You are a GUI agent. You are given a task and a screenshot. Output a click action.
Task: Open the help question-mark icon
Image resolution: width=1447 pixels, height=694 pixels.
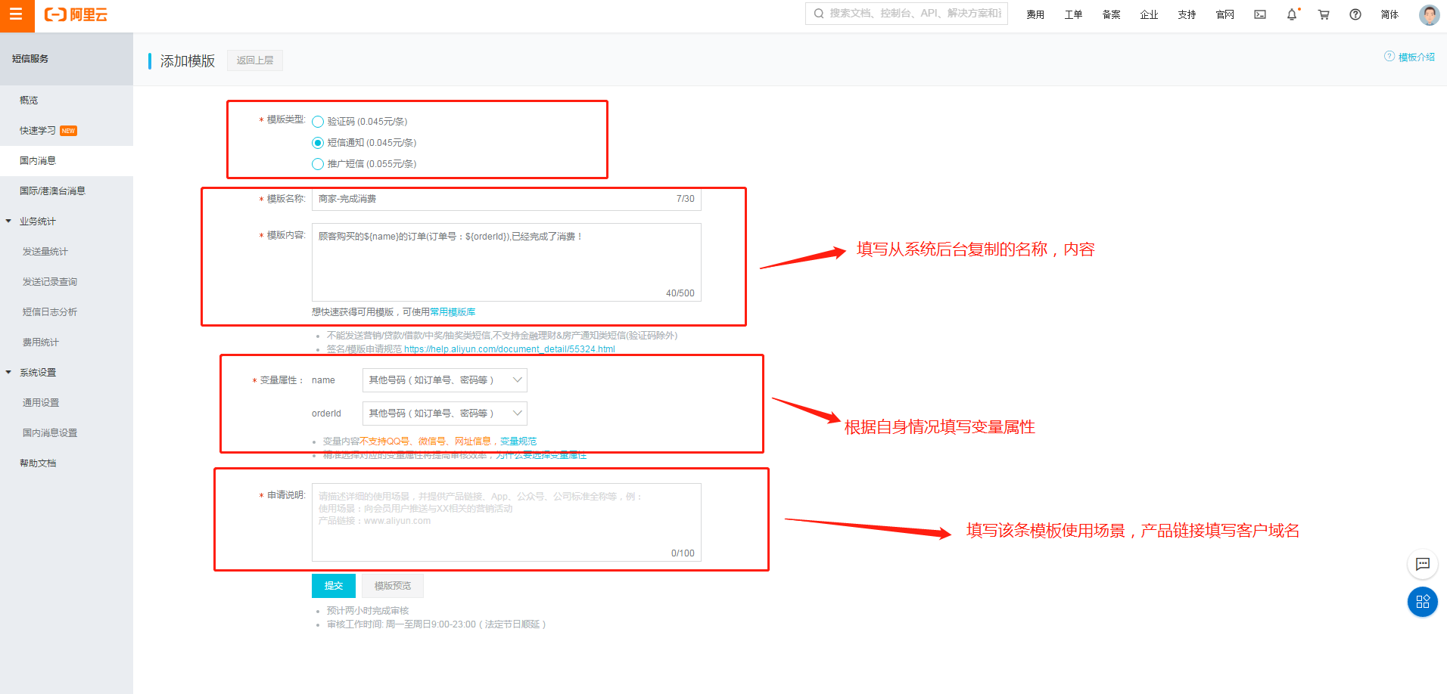click(1355, 14)
